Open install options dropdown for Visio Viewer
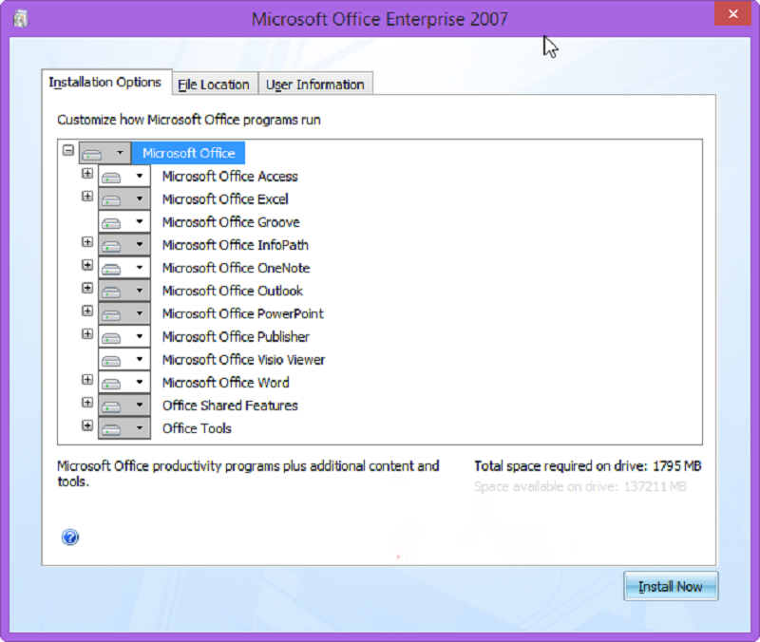Image resolution: width=760 pixels, height=642 pixels. pos(124,360)
